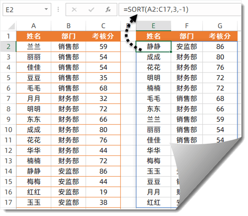Select cell G2 with value 86

click(220, 47)
